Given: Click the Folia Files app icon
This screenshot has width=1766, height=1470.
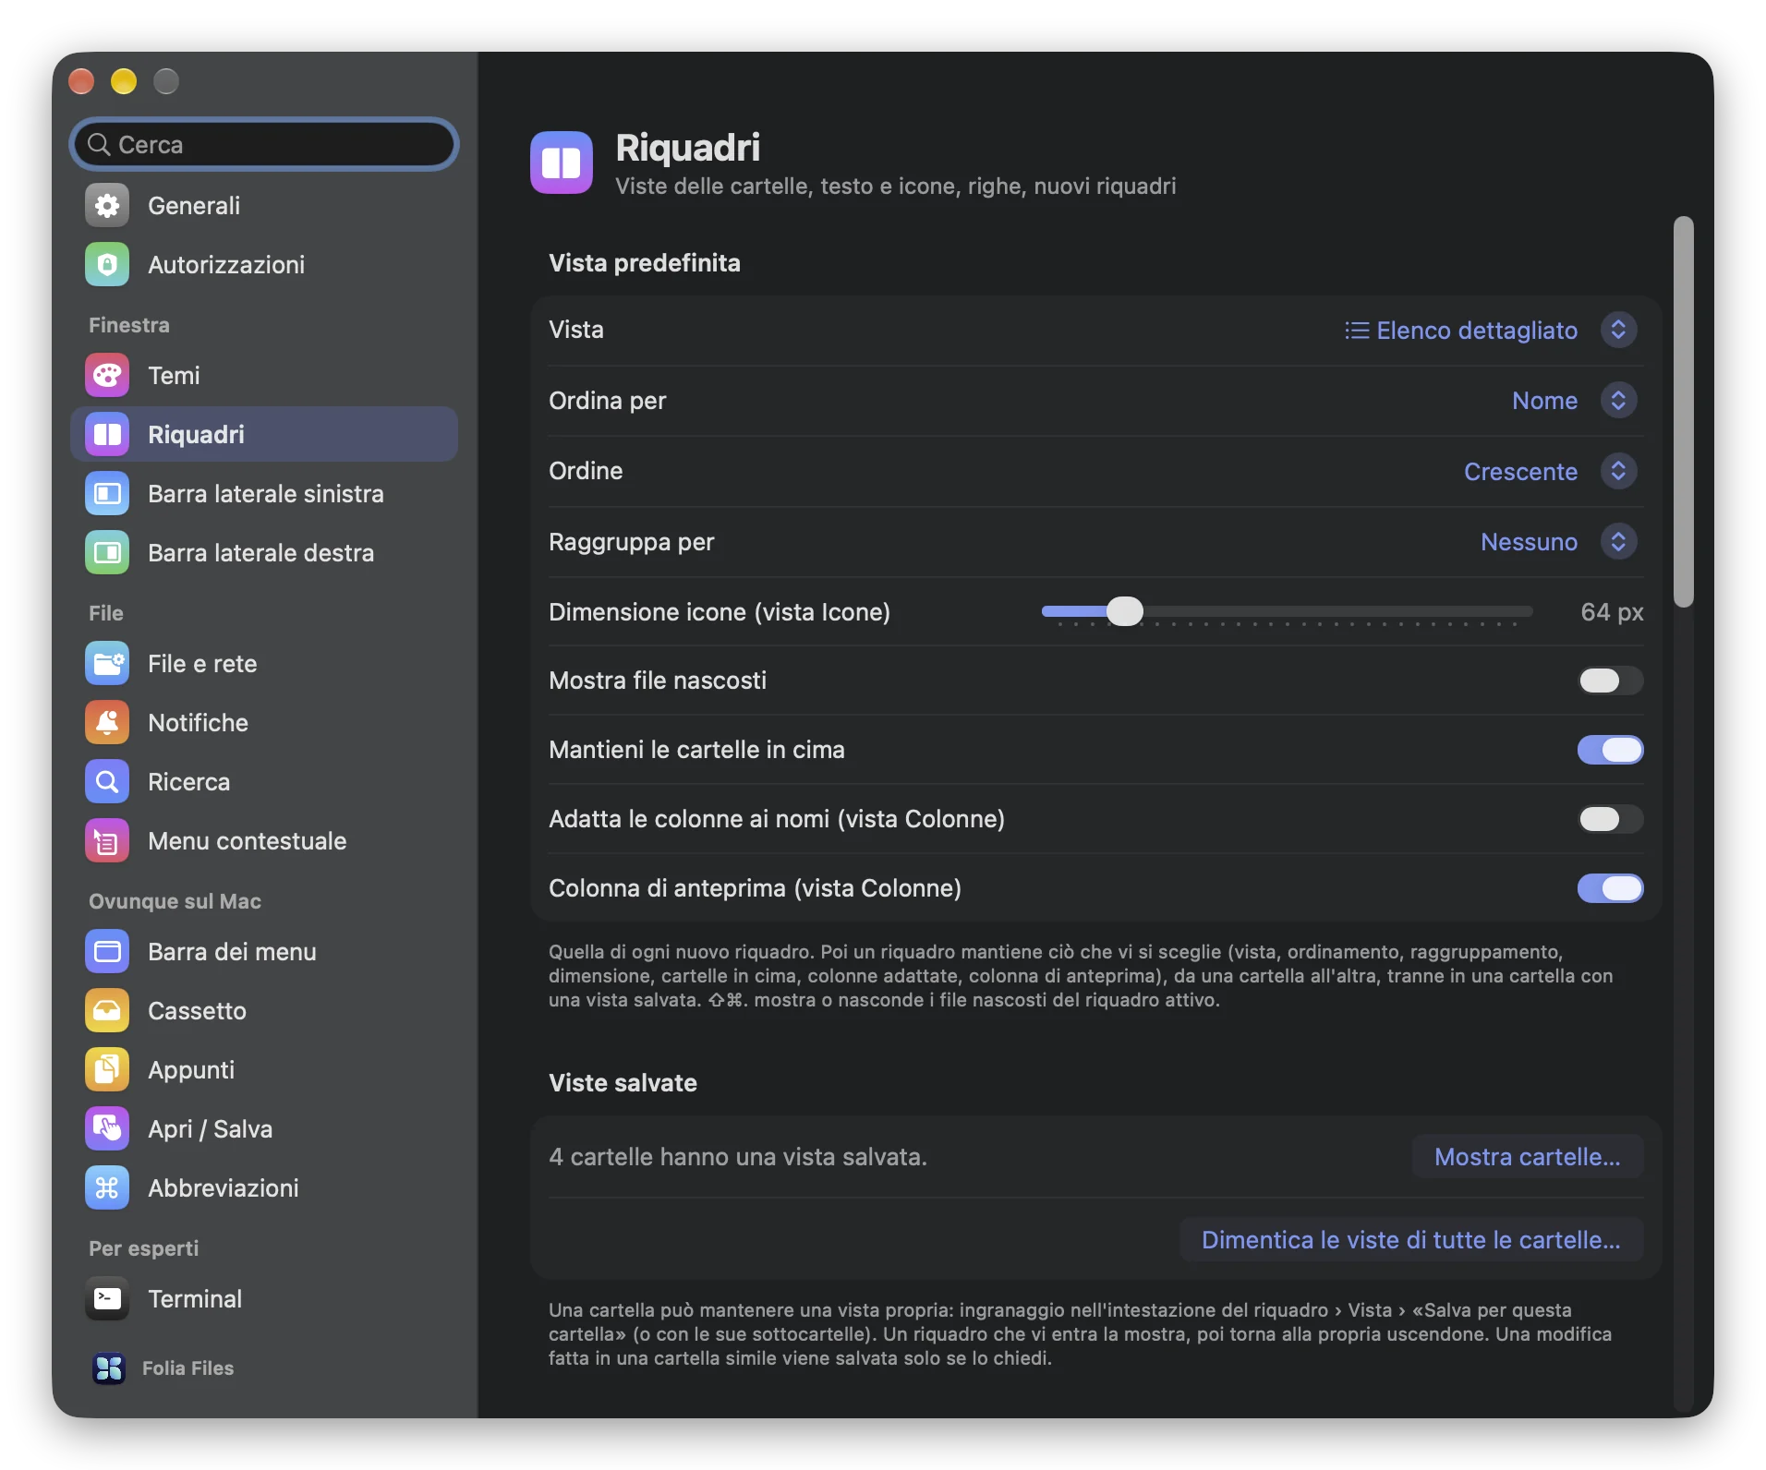Looking at the screenshot, I should (109, 1368).
